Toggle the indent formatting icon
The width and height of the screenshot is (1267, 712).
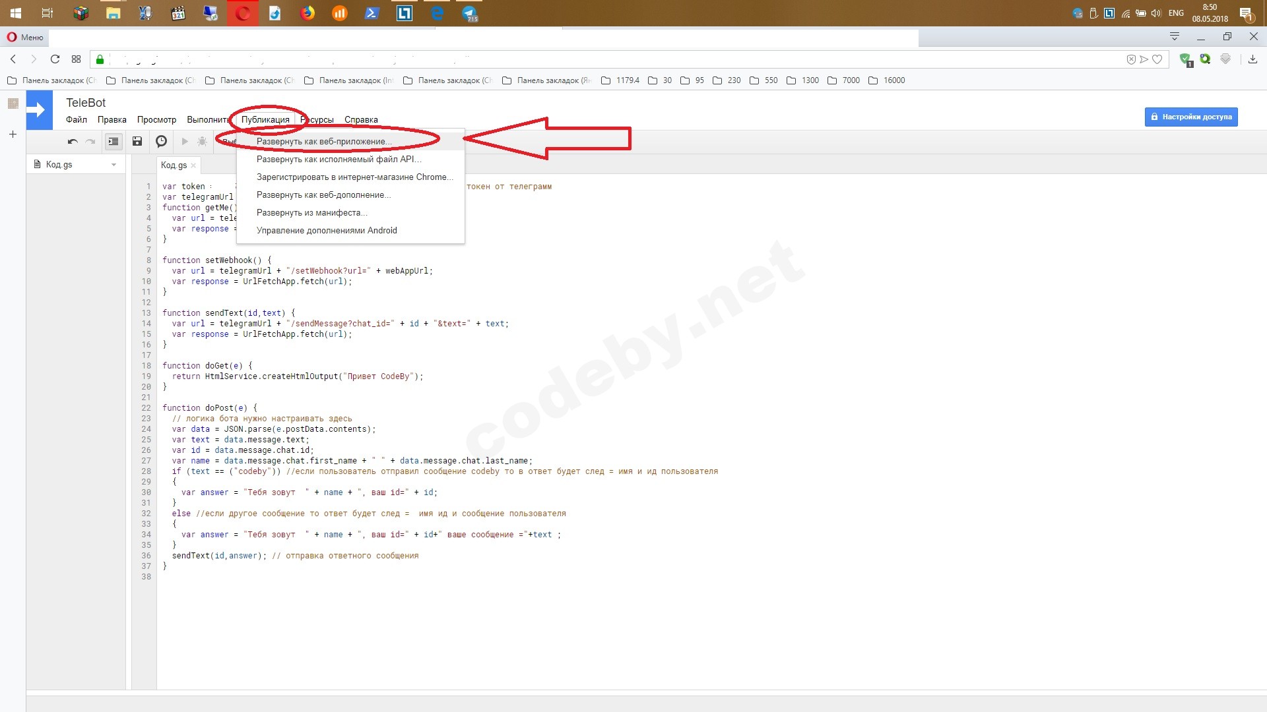coord(114,141)
